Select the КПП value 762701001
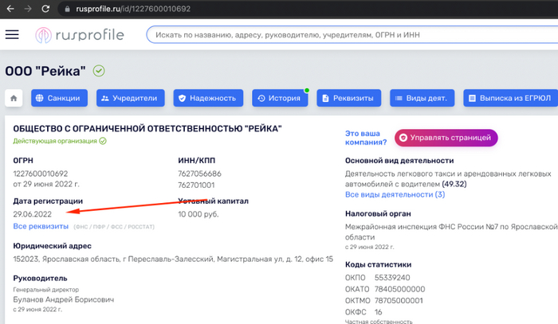 pyautogui.click(x=196, y=185)
